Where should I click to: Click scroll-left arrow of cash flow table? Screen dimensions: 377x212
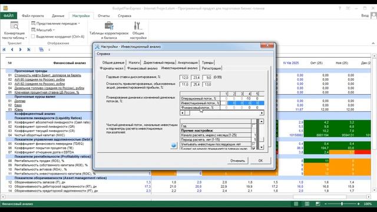(182, 112)
